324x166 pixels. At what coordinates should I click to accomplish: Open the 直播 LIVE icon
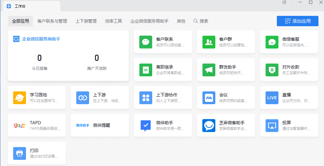(x=272, y=98)
